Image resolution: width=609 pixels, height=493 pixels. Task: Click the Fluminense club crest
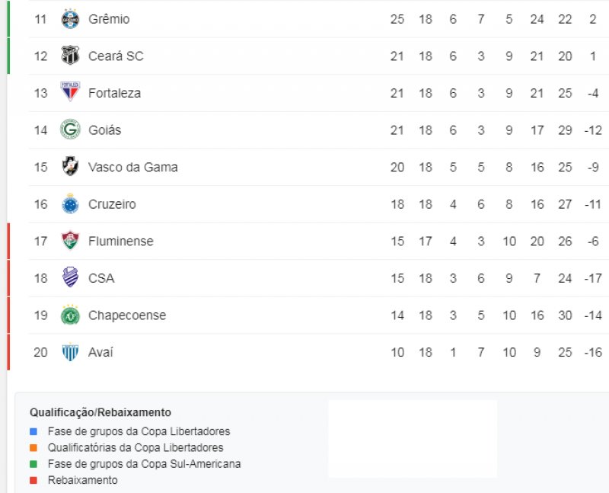(x=70, y=240)
